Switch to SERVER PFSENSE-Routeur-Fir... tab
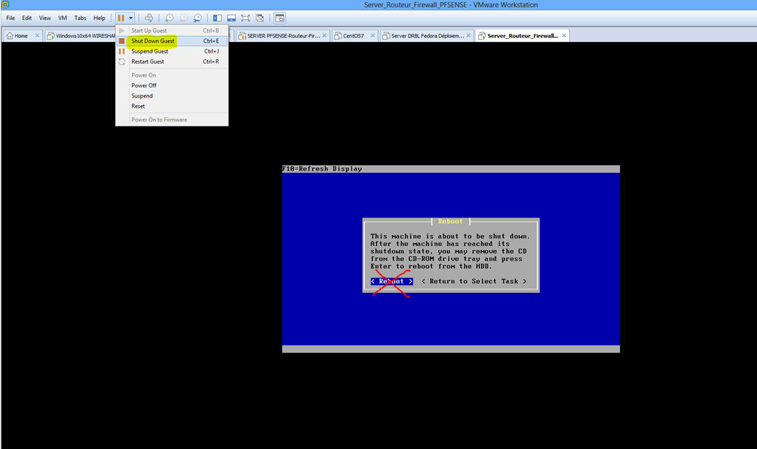 click(283, 36)
